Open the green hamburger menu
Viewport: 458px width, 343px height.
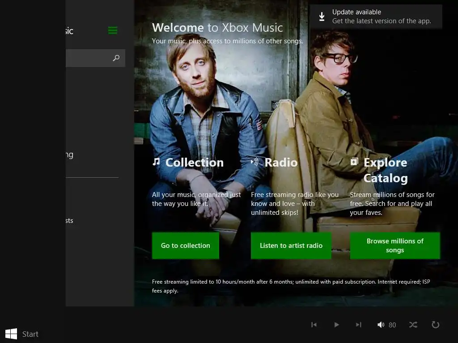113,30
